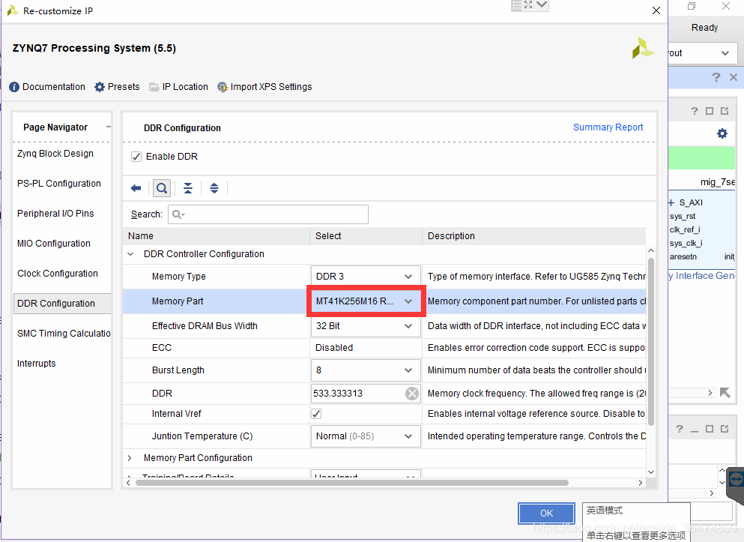
Task: Click clk_ref_i port on mig block
Action: click(685, 229)
